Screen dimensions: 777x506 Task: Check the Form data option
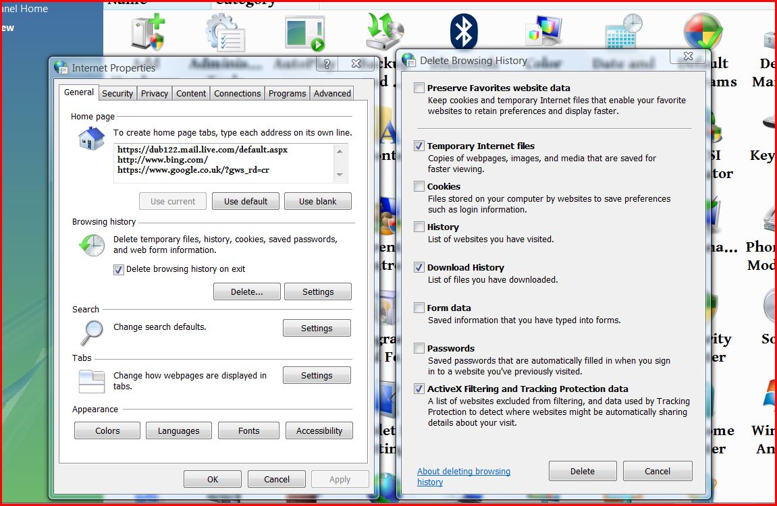tap(419, 308)
